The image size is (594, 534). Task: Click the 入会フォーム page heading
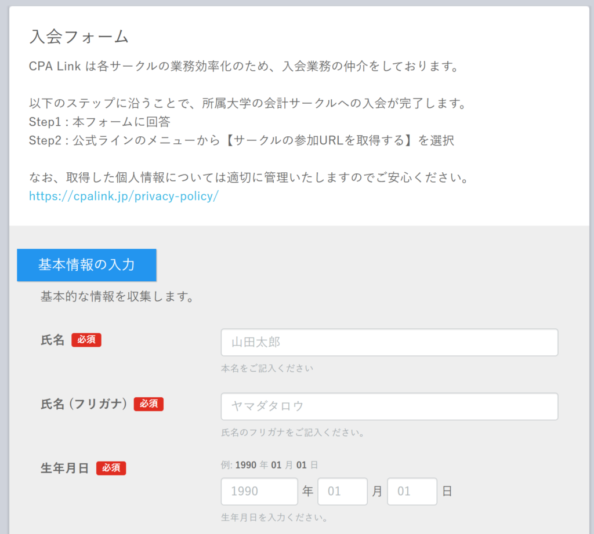pyautogui.click(x=79, y=37)
